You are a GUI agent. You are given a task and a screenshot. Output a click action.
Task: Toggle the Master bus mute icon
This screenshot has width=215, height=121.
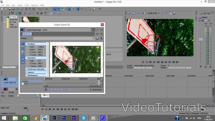click(206, 21)
